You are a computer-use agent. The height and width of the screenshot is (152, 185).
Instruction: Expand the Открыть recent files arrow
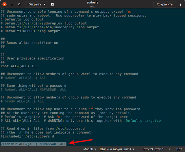(45, 4)
